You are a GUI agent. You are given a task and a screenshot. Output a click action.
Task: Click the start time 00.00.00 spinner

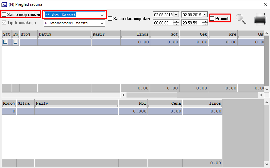[176, 23]
